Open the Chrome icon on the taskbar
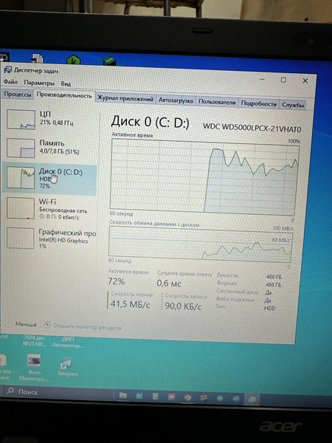This screenshot has width=332, height=443. pos(187,397)
